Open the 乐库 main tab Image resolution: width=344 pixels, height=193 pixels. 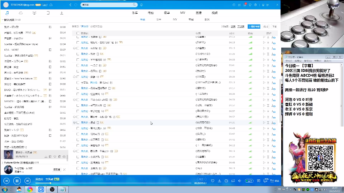pyautogui.click(x=135, y=13)
